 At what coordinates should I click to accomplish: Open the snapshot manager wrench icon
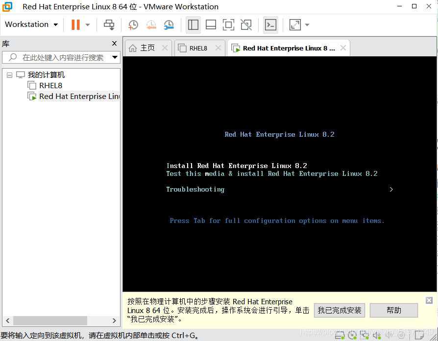(169, 25)
